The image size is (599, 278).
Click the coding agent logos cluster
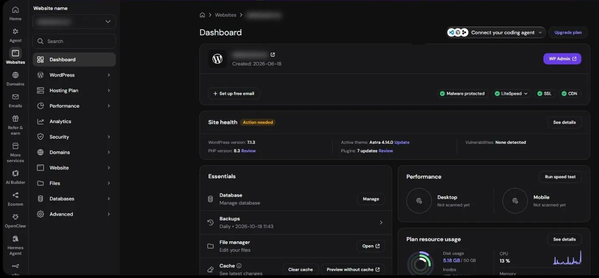click(x=458, y=32)
